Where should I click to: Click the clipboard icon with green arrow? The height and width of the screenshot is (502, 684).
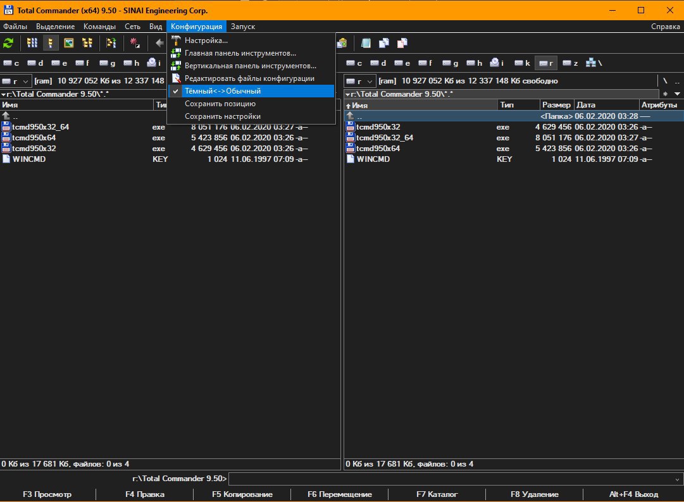click(342, 43)
